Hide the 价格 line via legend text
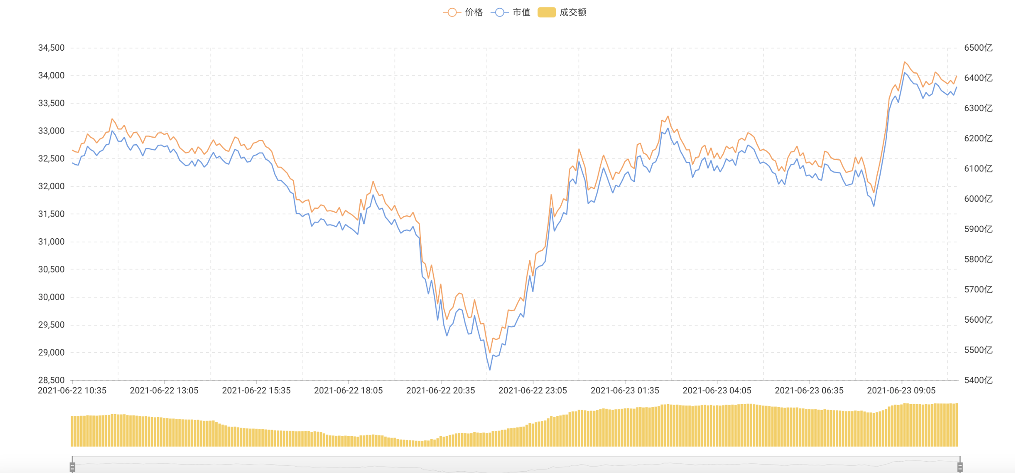The width and height of the screenshot is (1015, 473). point(474,13)
